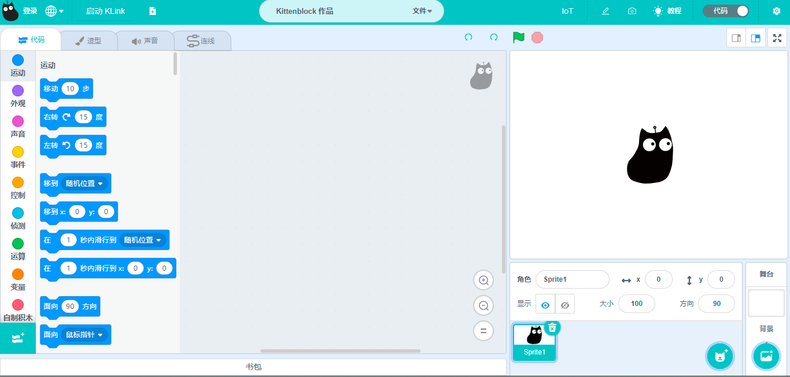Select the 外观 purple category circle
The image size is (790, 377).
[x=18, y=91]
